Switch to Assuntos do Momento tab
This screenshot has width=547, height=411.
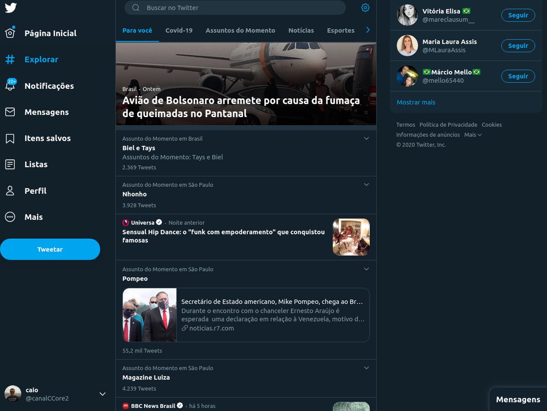click(240, 30)
